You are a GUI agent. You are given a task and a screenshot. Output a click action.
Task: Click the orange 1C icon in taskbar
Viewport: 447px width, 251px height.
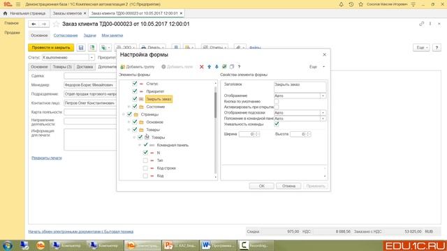click(x=41, y=245)
